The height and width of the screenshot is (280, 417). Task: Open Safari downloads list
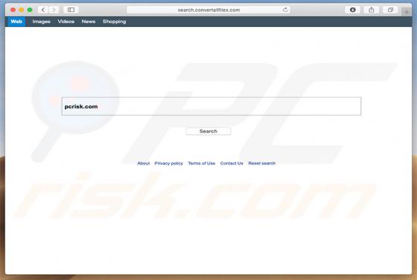(353, 10)
